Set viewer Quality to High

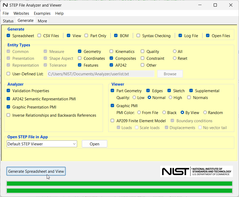click(171, 97)
